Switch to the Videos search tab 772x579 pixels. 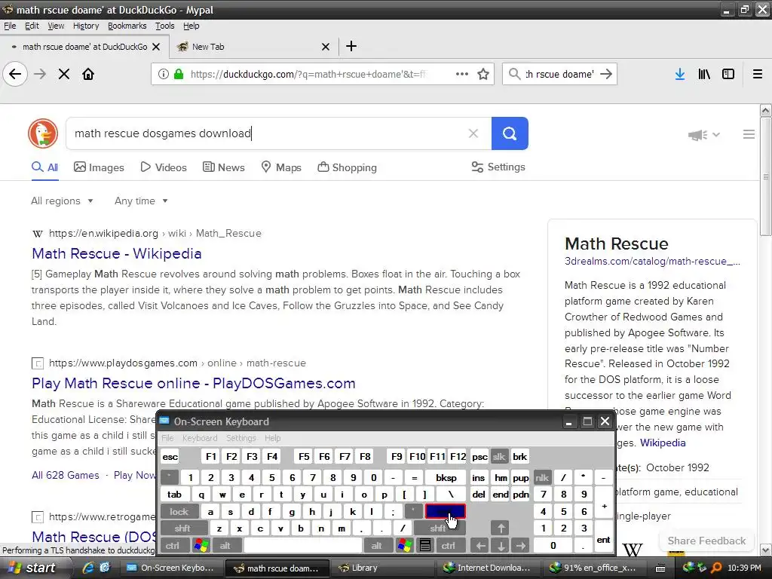[x=164, y=167]
